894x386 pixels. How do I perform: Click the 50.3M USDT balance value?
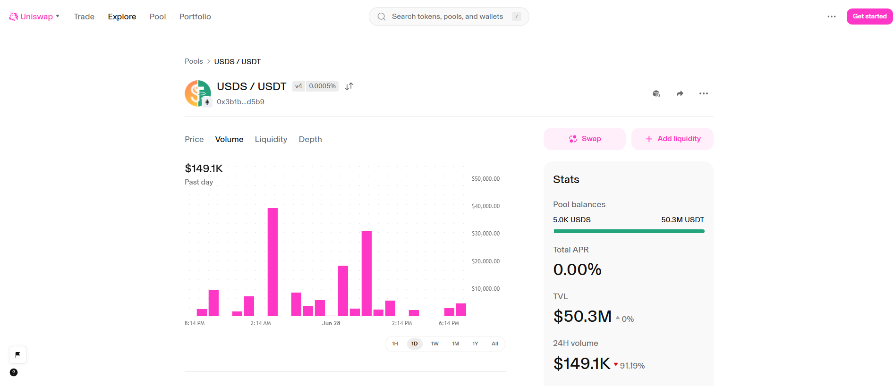683,220
